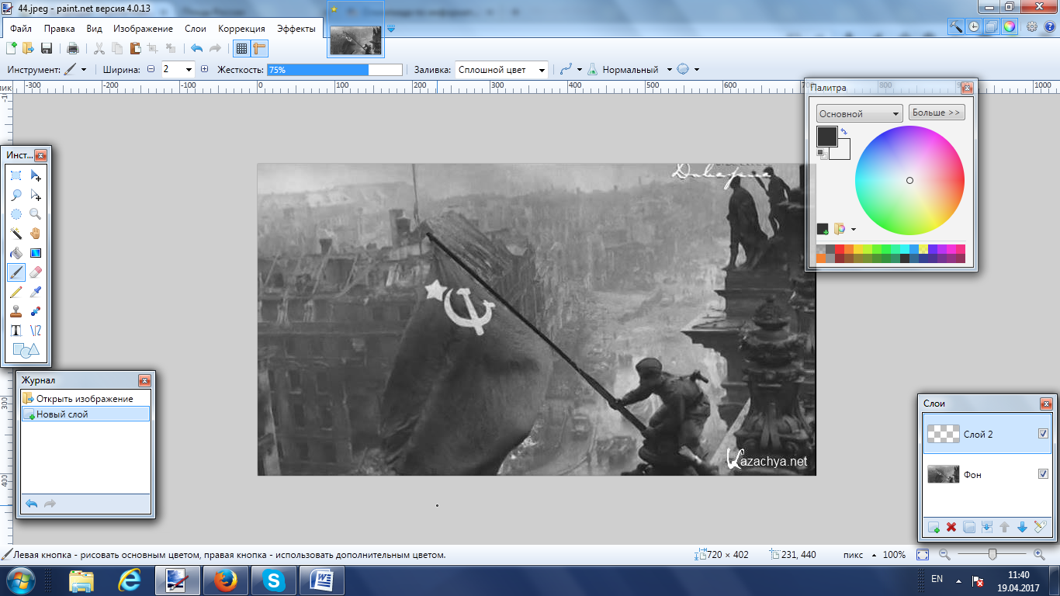
Task: Toggle the pixel grid button
Action: (x=241, y=48)
